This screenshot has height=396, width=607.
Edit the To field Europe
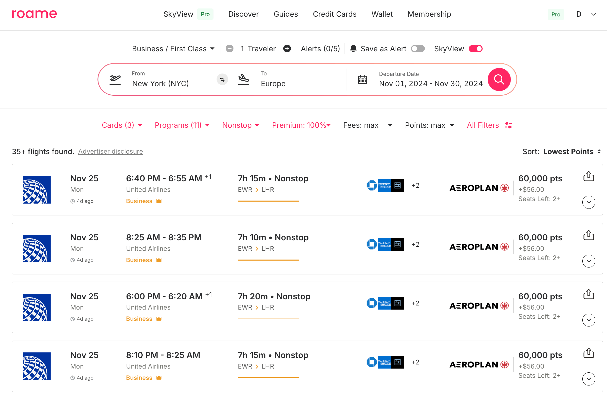click(x=273, y=80)
